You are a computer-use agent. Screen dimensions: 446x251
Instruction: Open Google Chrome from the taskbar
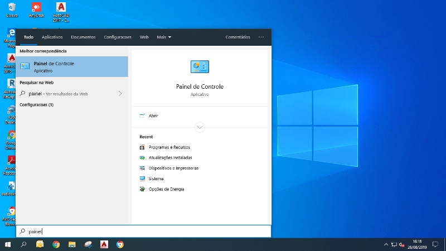click(56, 244)
